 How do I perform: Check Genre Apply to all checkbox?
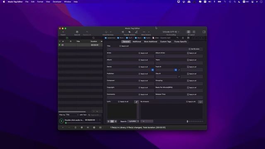140,67
